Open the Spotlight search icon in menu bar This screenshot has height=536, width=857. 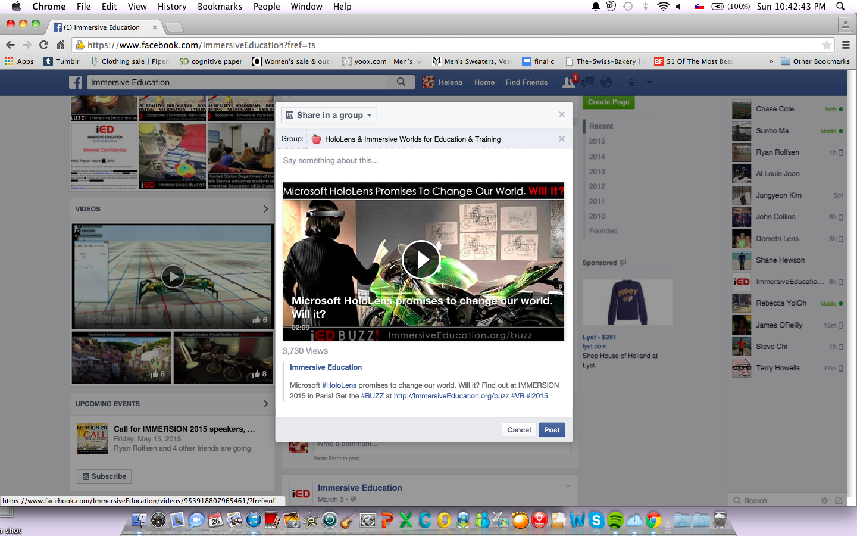point(840,7)
